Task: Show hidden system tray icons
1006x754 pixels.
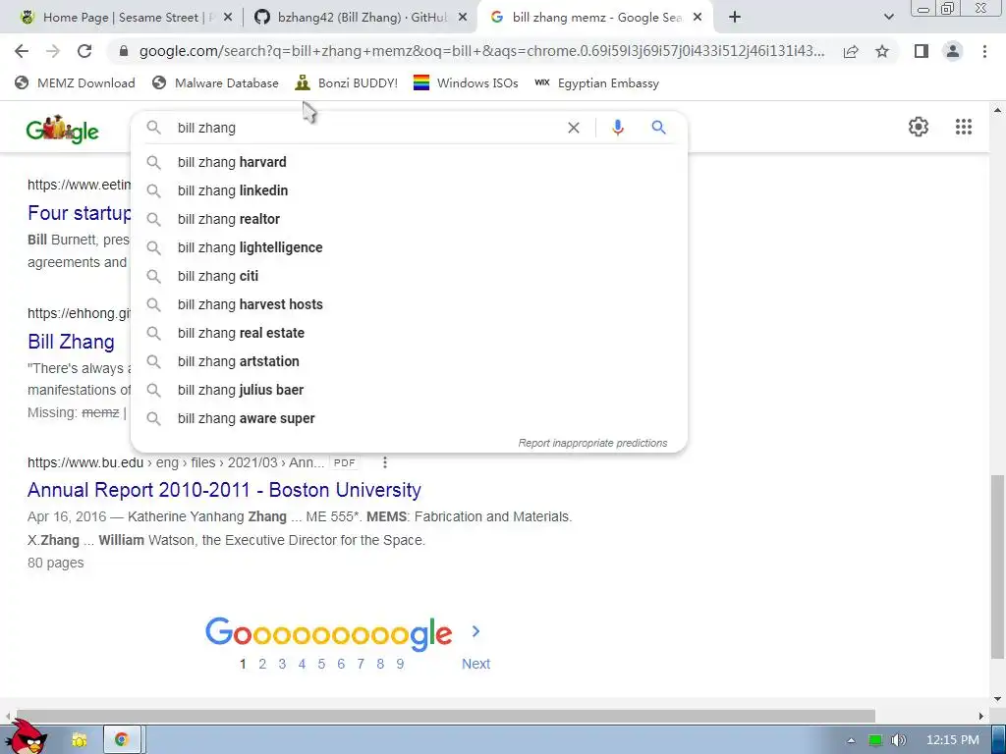Action: pyautogui.click(x=851, y=740)
